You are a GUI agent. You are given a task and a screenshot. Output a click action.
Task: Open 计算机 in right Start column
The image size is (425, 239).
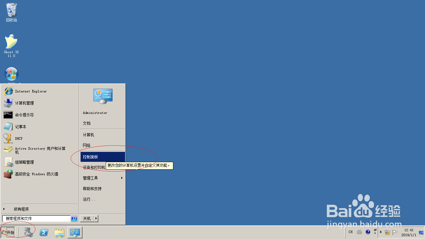(103, 135)
